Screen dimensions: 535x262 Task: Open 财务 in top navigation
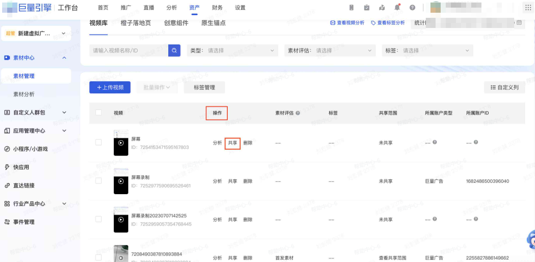click(217, 8)
